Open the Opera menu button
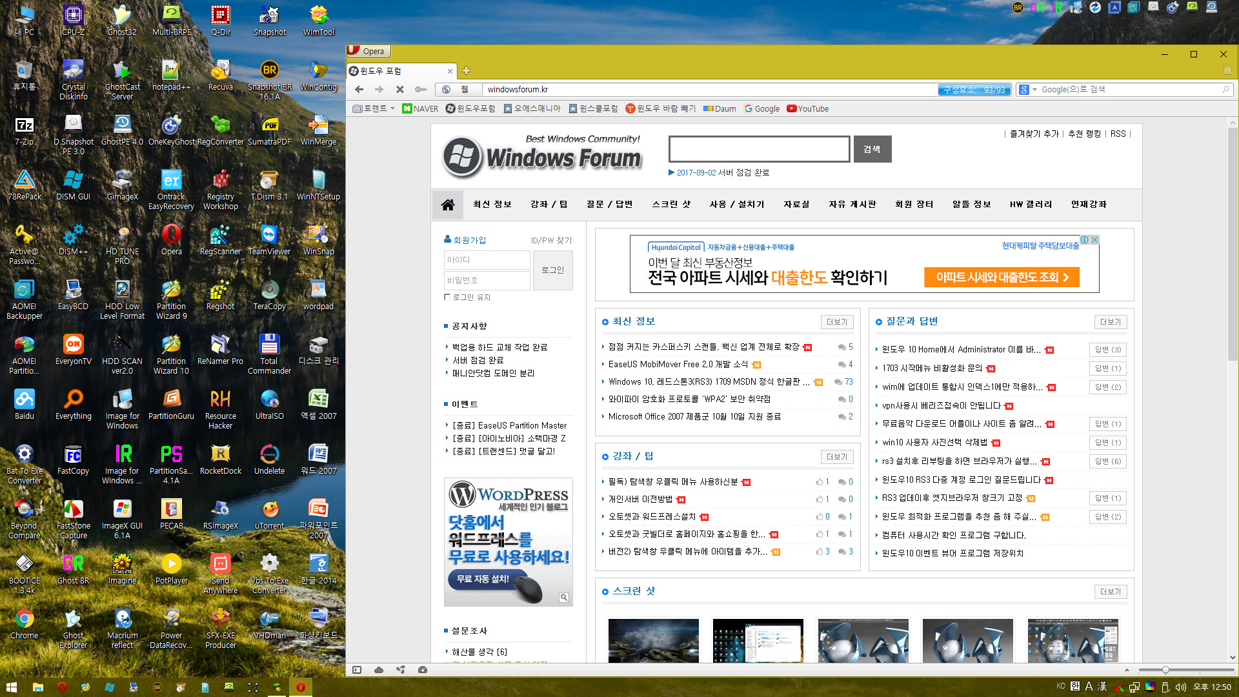 pos(368,51)
